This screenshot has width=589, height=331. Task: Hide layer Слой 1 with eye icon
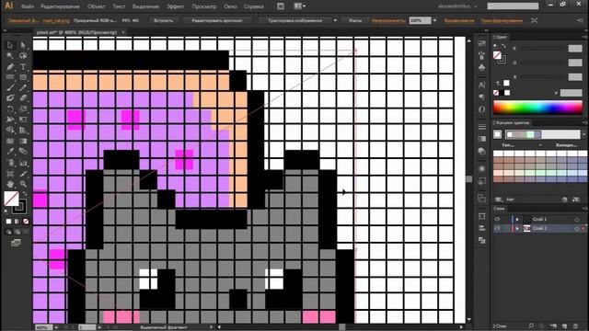coord(497,219)
